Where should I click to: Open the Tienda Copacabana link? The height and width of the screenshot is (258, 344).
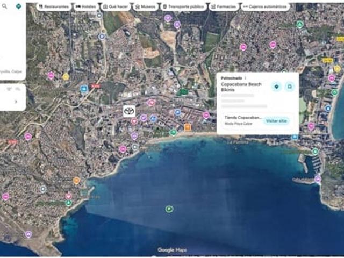243,117
